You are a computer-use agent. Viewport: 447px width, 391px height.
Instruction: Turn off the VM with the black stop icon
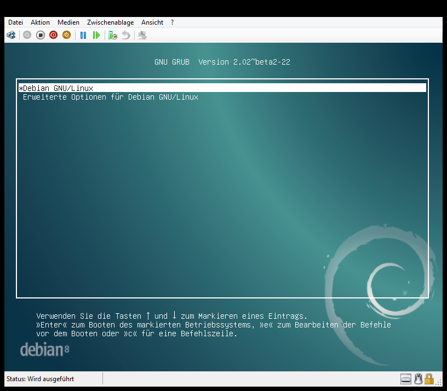point(41,36)
